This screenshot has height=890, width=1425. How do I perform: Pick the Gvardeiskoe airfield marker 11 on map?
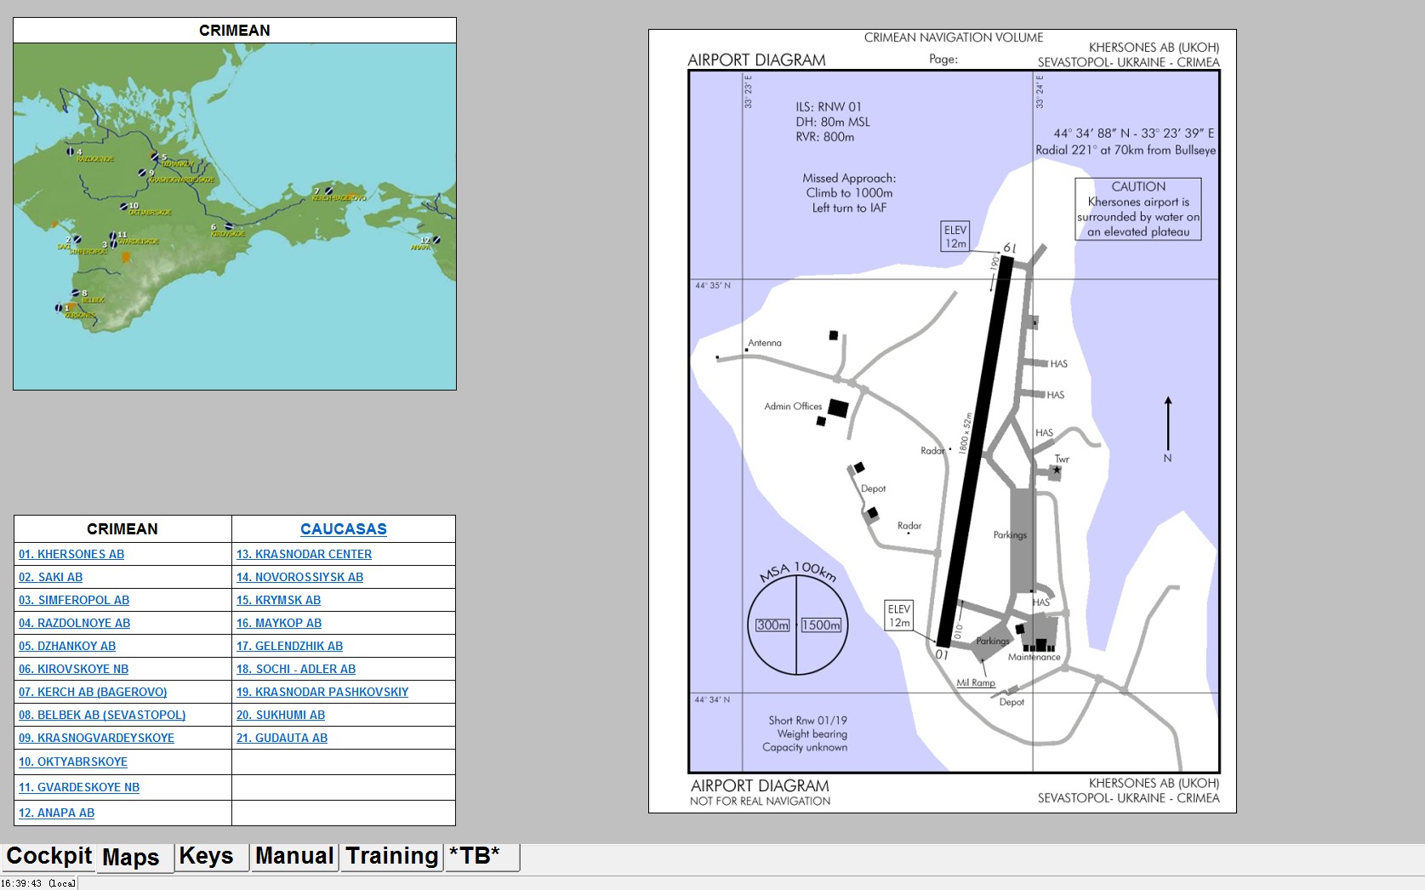113,235
